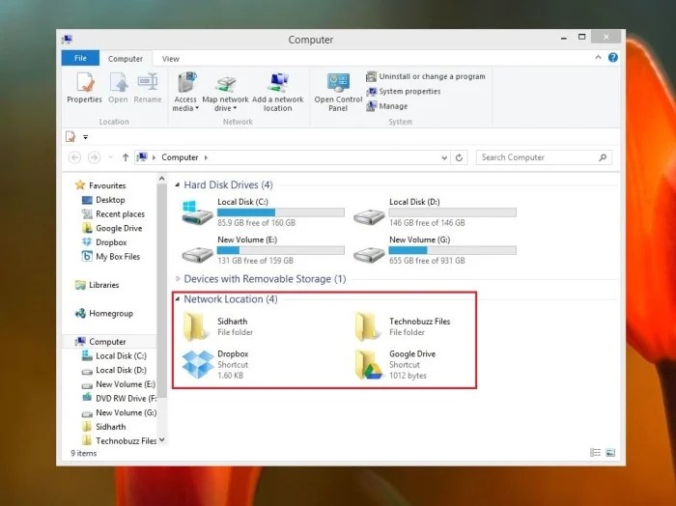This screenshot has width=676, height=506.
Task: Open New Volume (G:) in sidebar tree
Action: [x=119, y=412]
